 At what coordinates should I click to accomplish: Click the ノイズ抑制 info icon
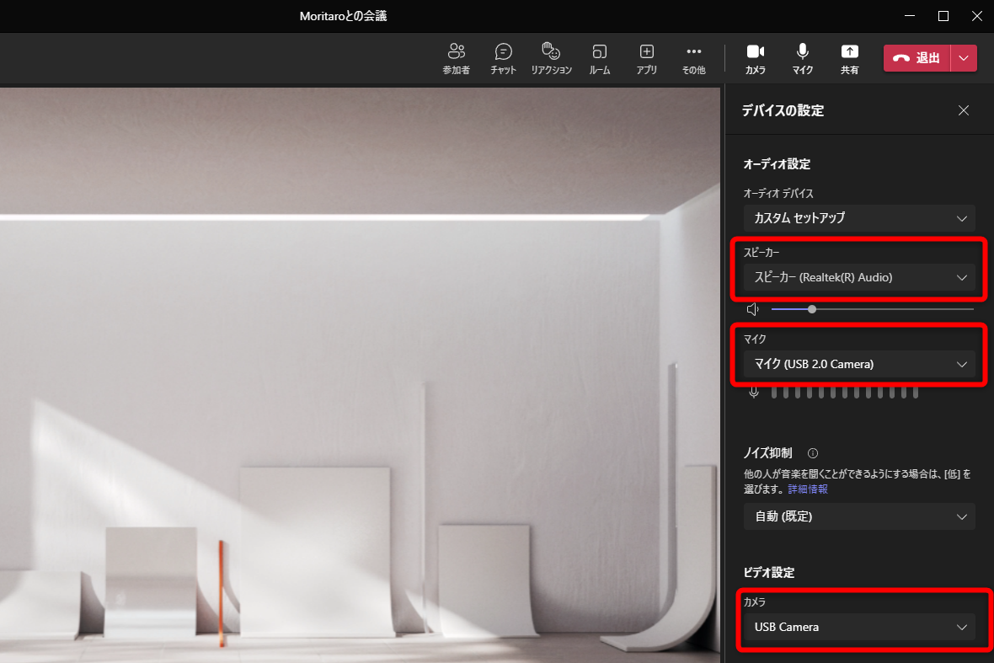click(813, 453)
